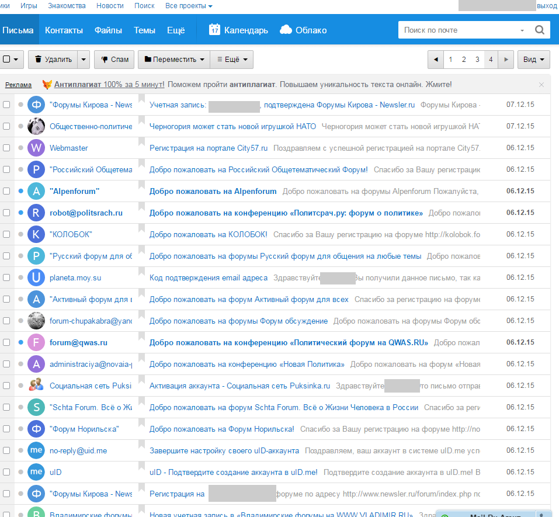Open the Вид view dropdown

[533, 60]
